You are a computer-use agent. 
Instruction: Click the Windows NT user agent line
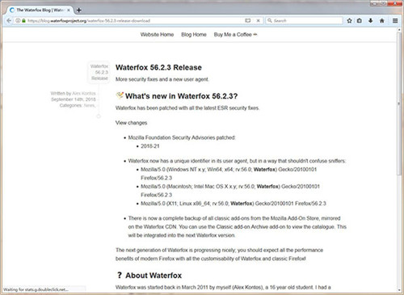229,174
